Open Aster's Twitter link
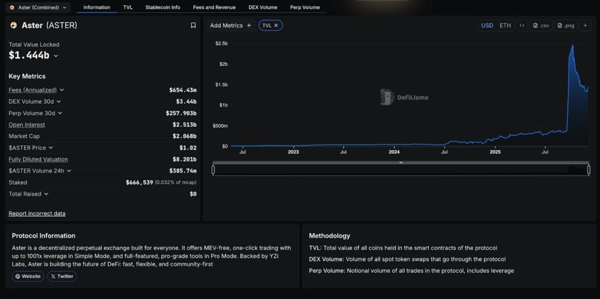The height and width of the screenshot is (299, 600). tap(62, 276)
